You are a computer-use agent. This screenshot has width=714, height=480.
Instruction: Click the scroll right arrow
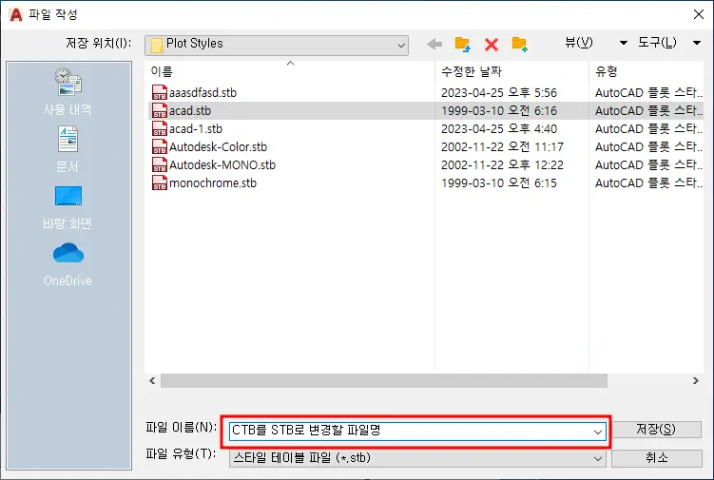coord(695,381)
